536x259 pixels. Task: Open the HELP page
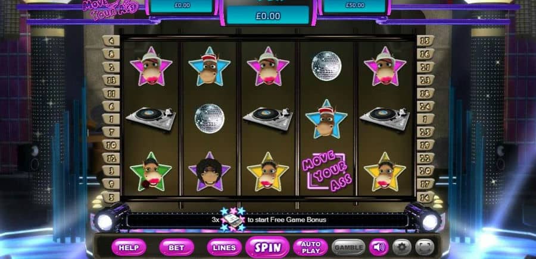point(129,247)
